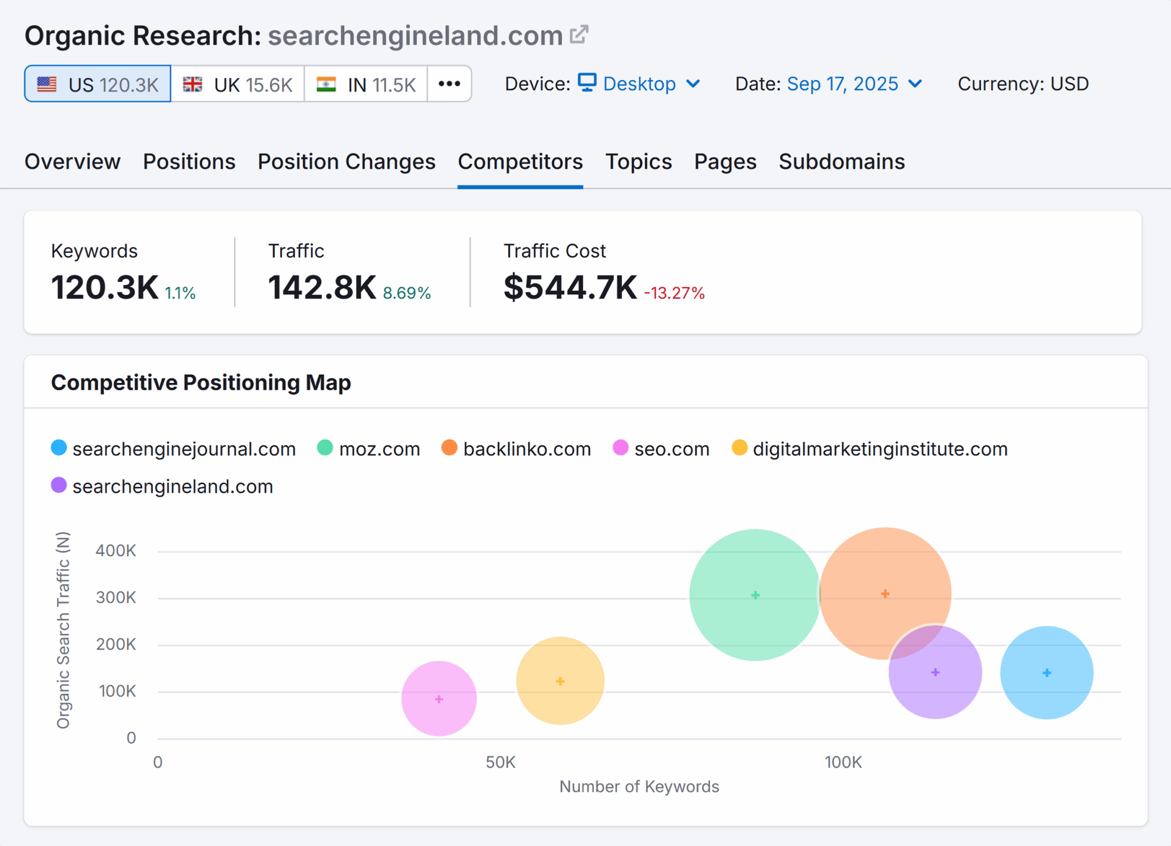
Task: Click the Traffic 142.8K value
Action: (x=322, y=287)
